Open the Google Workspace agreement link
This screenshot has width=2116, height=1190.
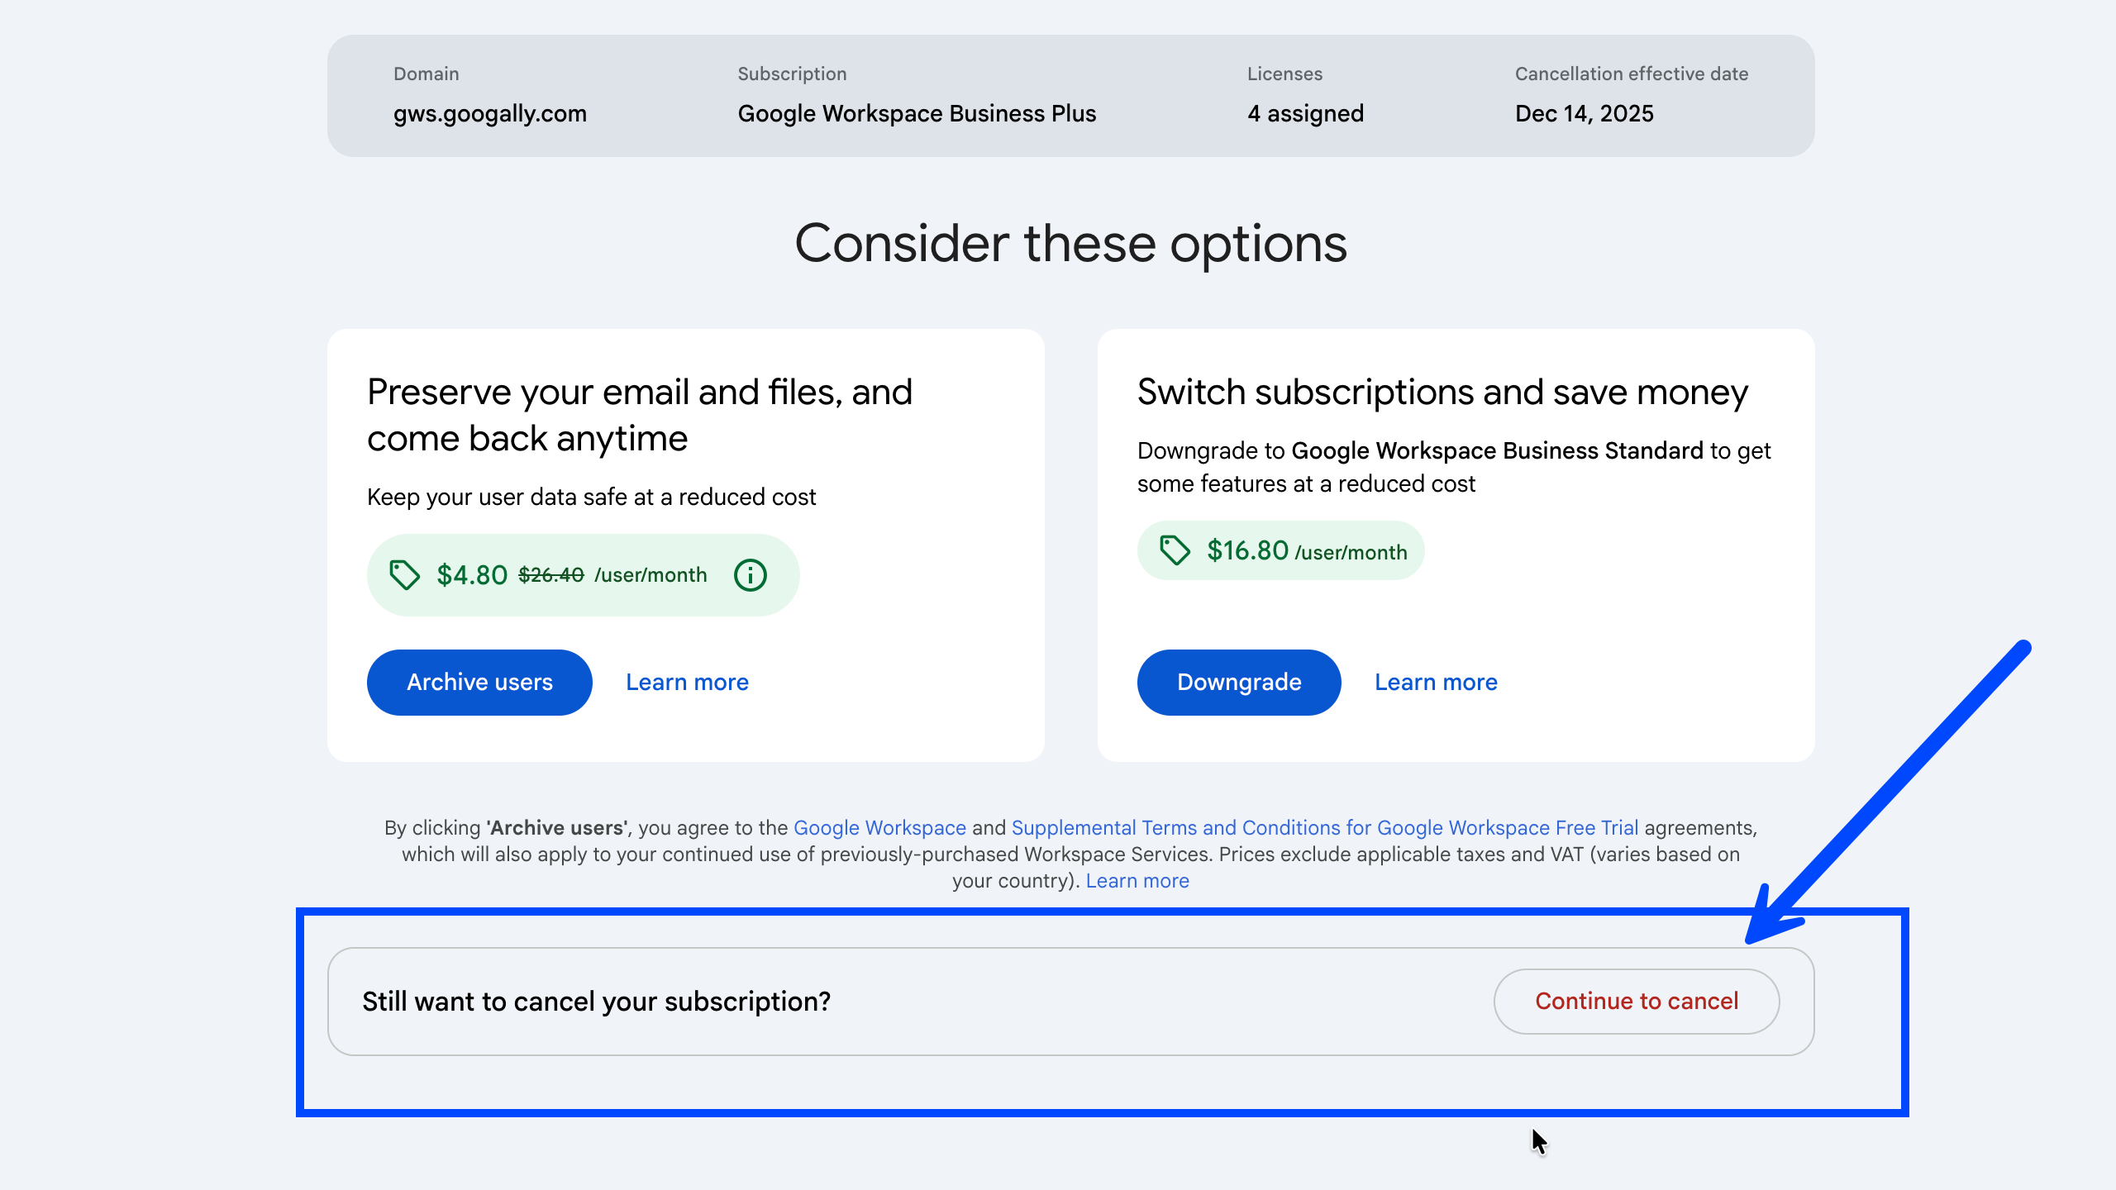point(879,828)
